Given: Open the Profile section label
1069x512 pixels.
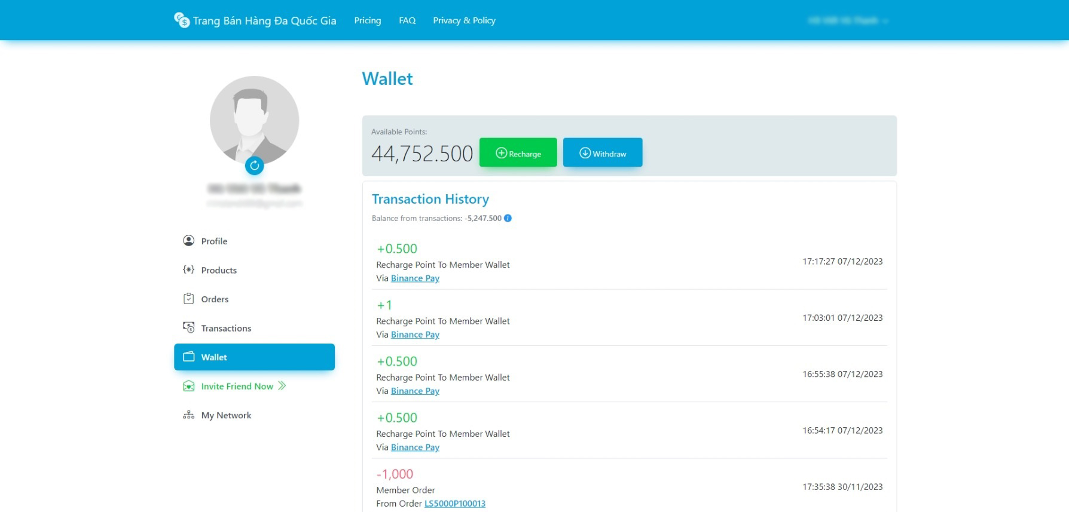Looking at the screenshot, I should [x=214, y=241].
